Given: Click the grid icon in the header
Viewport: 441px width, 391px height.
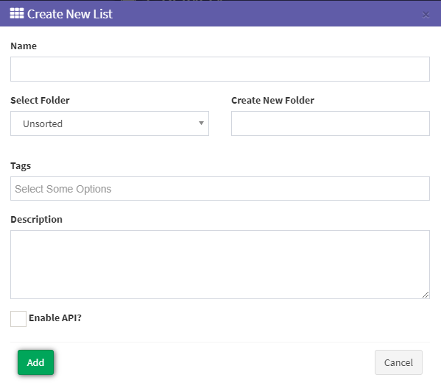Looking at the screenshot, I should (17, 13).
